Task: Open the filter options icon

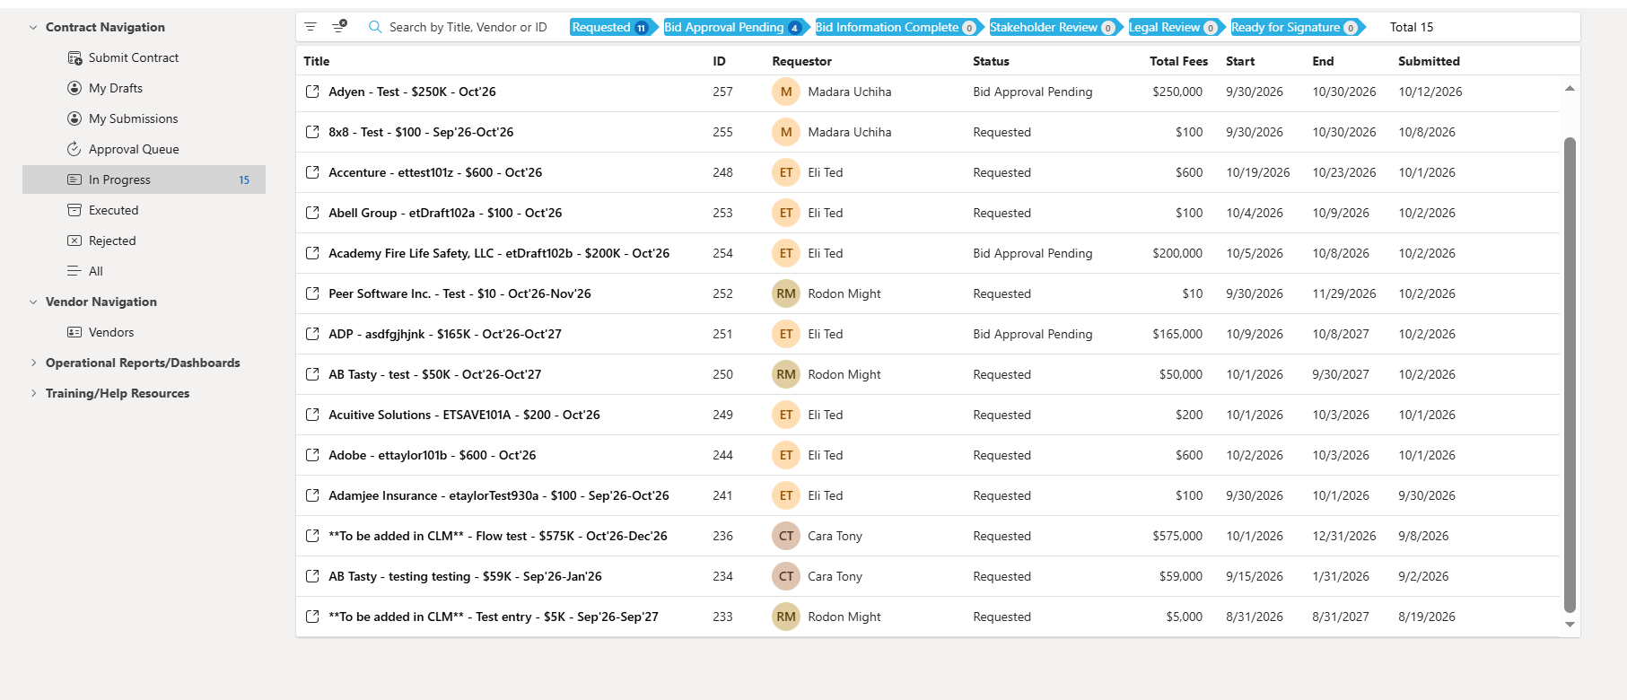Action: tap(311, 27)
